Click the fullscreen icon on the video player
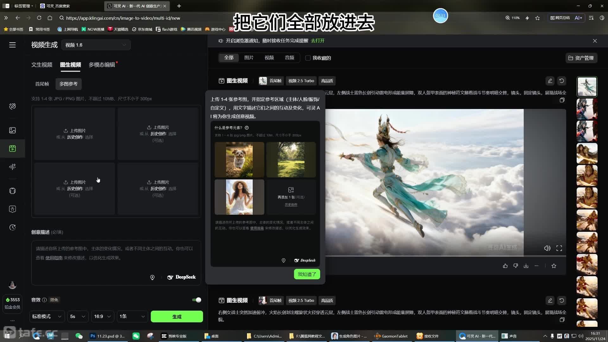This screenshot has height=342, width=608. (x=559, y=248)
